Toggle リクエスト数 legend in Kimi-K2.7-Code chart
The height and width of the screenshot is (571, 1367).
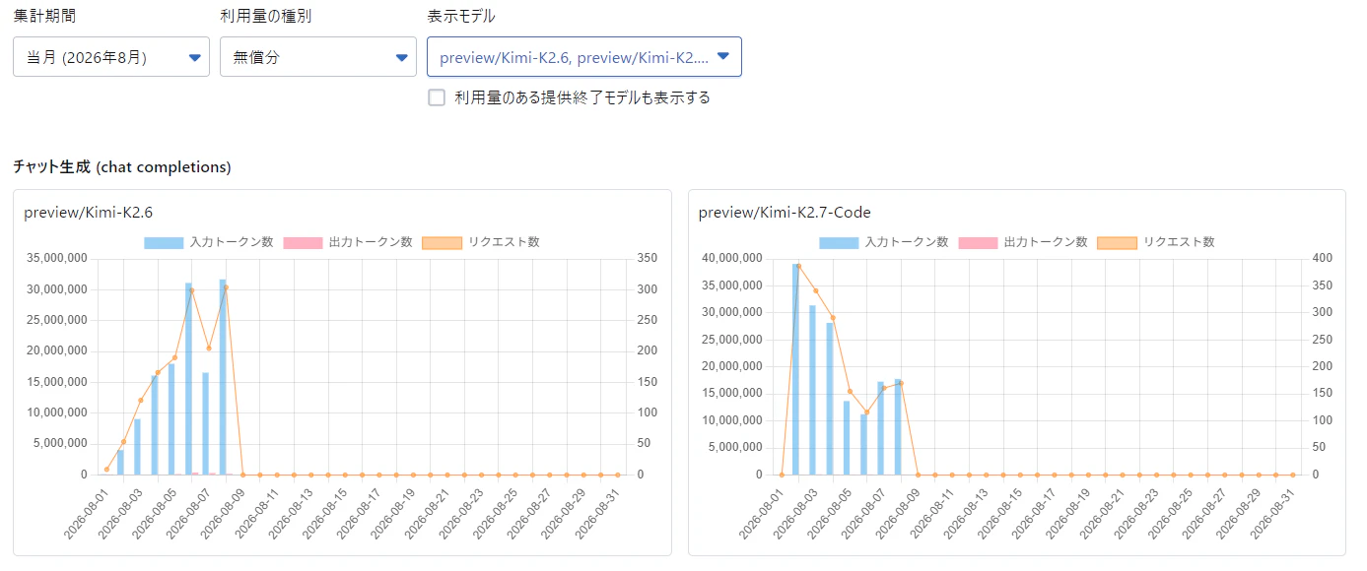pos(1156,242)
